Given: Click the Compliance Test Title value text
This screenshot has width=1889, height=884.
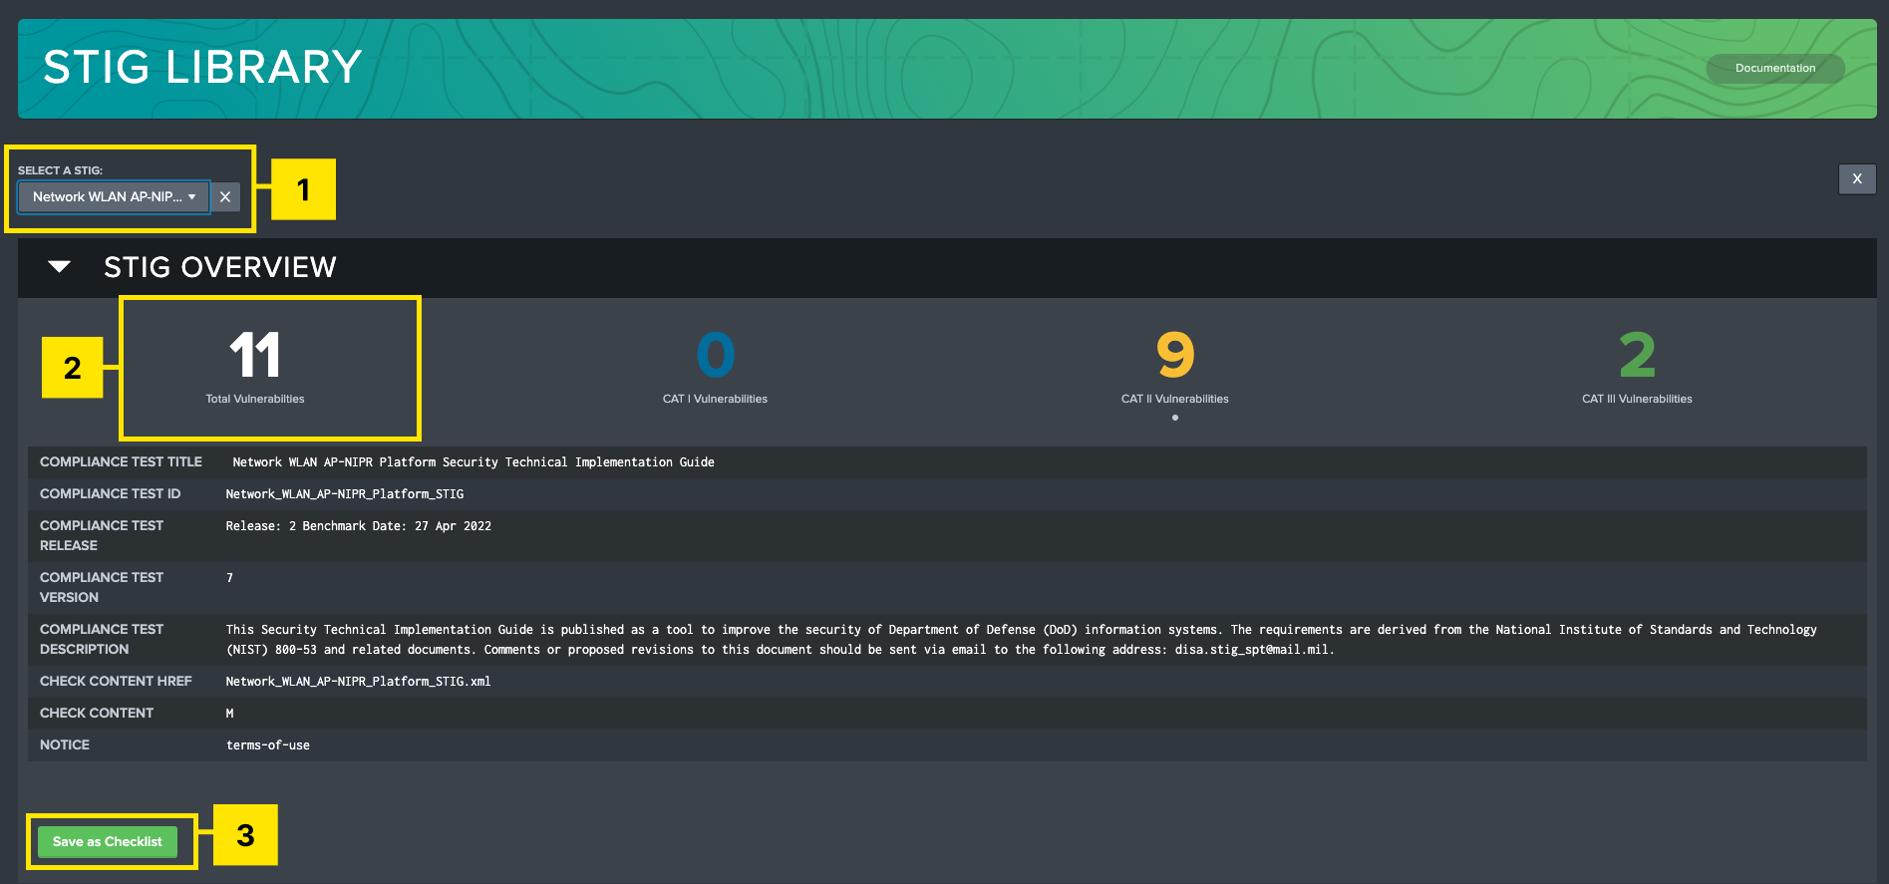Looking at the screenshot, I should click(x=473, y=462).
